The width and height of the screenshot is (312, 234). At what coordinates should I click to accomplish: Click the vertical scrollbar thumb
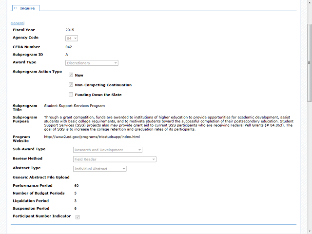click(309, 63)
